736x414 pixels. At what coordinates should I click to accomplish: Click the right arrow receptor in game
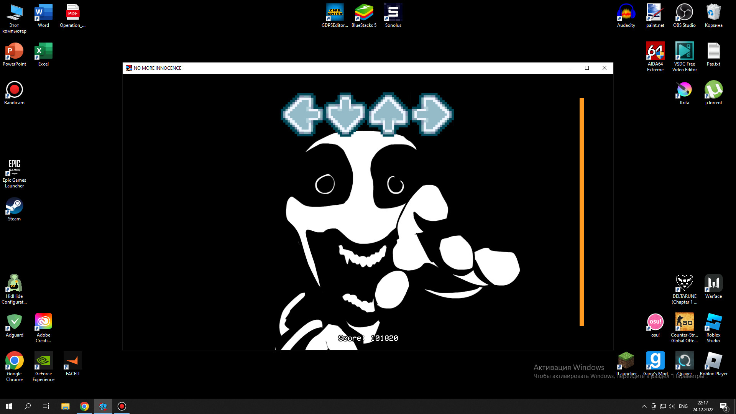pyautogui.click(x=432, y=114)
